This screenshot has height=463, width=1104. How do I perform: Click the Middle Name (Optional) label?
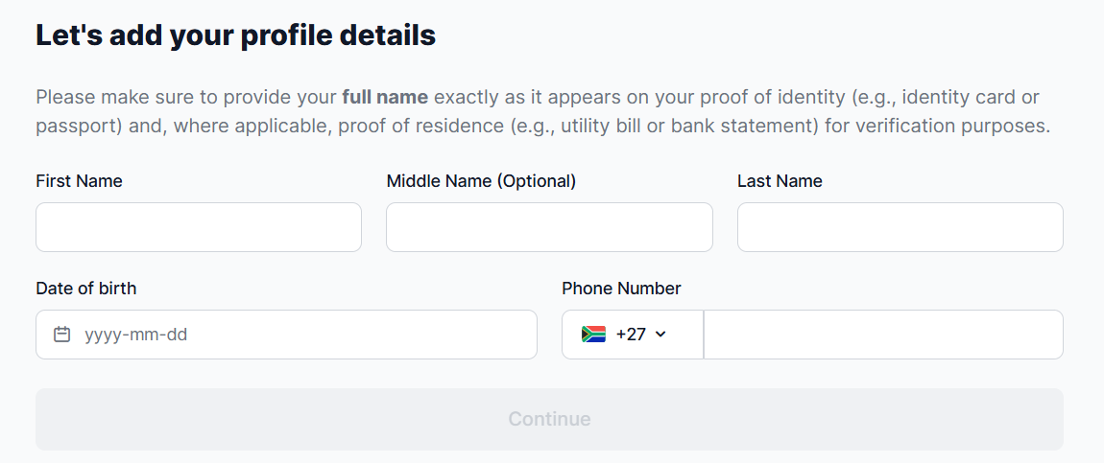pyautogui.click(x=481, y=181)
